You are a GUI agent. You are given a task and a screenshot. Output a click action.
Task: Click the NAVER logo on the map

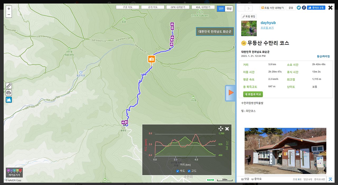(x=210, y=180)
